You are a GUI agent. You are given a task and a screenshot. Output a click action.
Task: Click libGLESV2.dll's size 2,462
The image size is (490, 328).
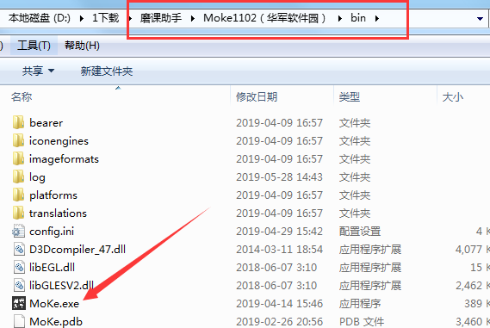click(x=468, y=286)
